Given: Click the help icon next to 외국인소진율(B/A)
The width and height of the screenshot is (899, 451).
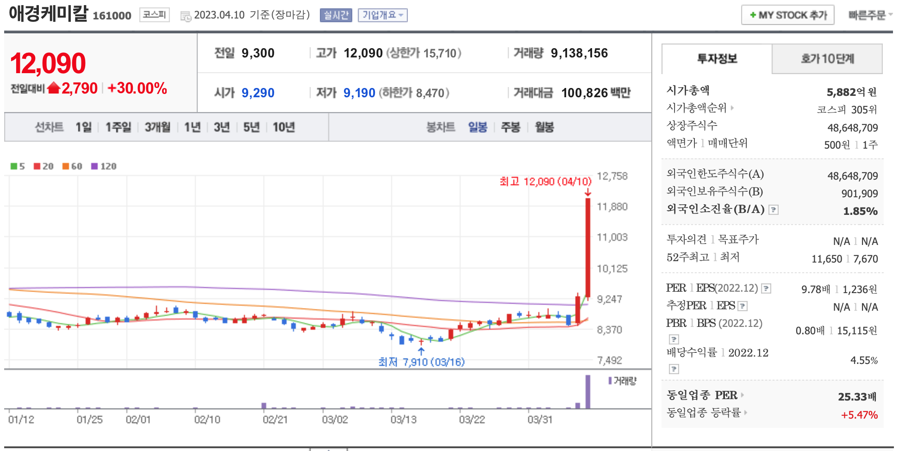Looking at the screenshot, I should [773, 210].
